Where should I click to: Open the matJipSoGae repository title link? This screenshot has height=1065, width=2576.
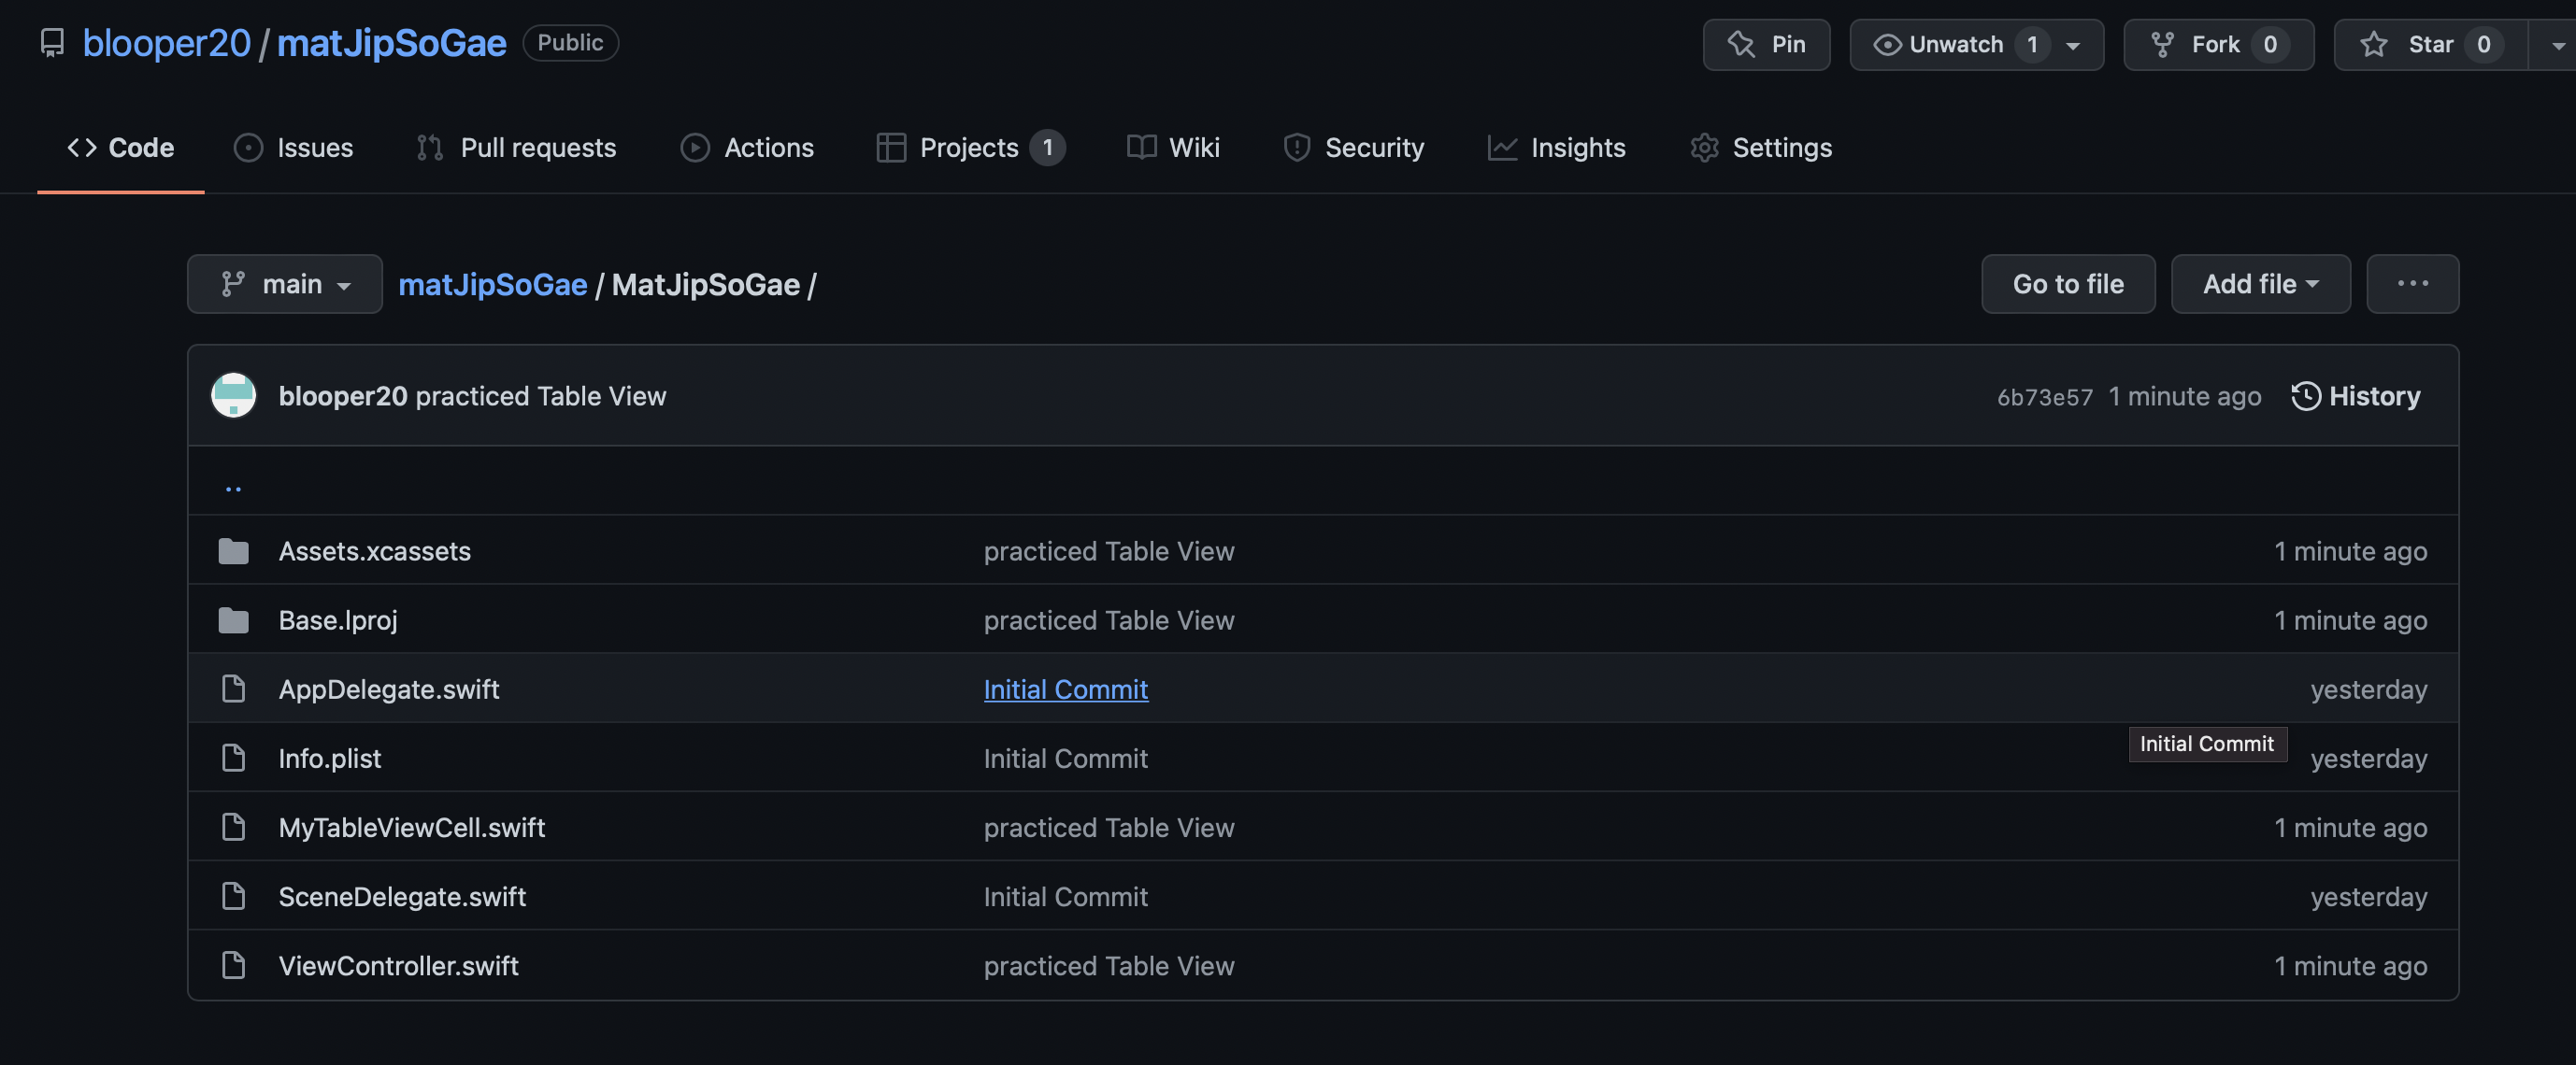[x=391, y=43]
